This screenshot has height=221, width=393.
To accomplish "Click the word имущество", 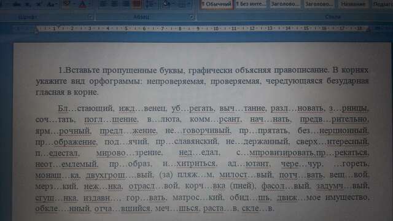I will coord(347,198).
